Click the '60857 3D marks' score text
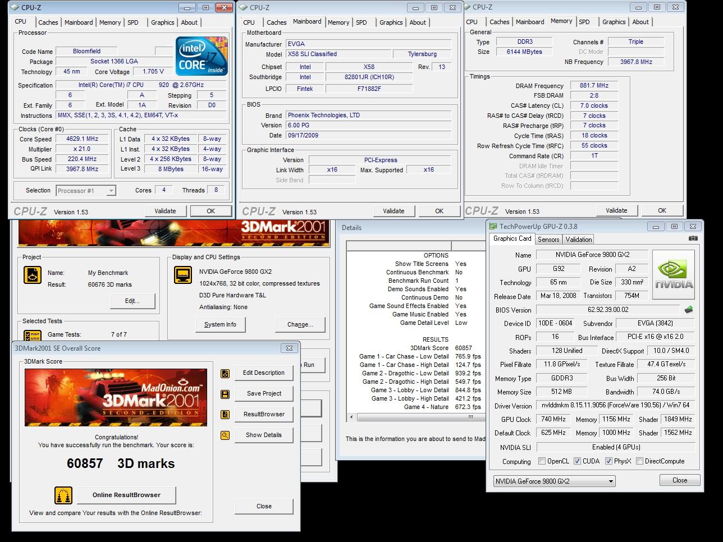Screen dimensions: 723x542 pyautogui.click(x=121, y=463)
